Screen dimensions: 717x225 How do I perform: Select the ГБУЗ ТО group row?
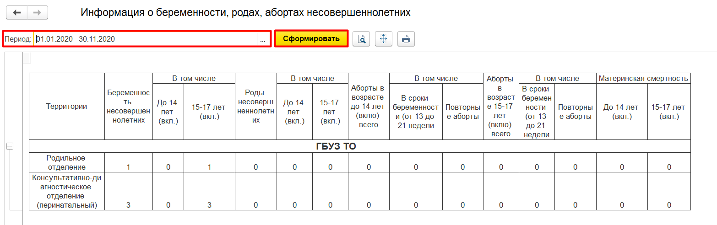click(336, 146)
